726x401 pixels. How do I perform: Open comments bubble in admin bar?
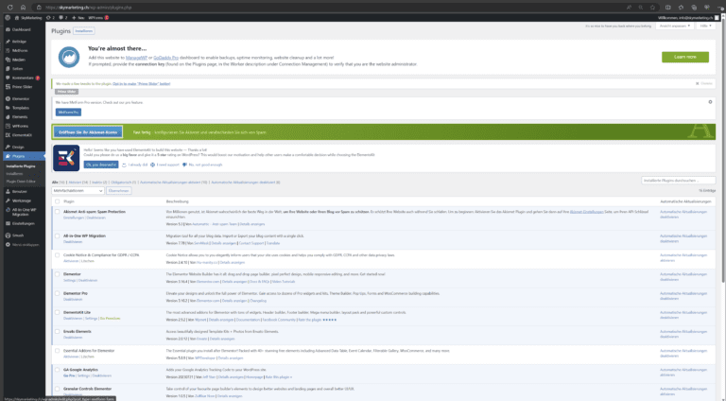click(x=63, y=18)
